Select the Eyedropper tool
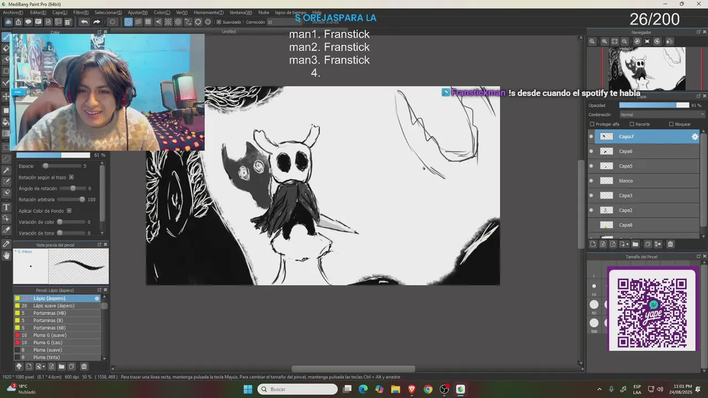 (x=6, y=244)
